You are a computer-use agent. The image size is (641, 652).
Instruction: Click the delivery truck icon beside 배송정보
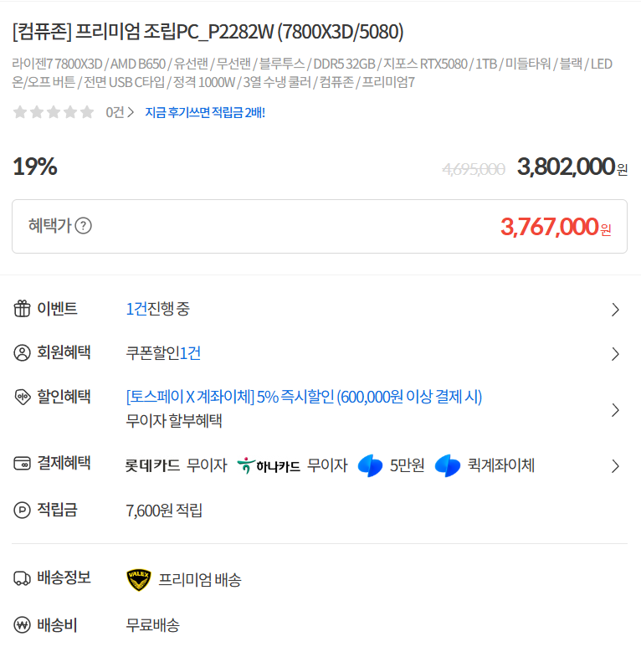click(x=22, y=578)
